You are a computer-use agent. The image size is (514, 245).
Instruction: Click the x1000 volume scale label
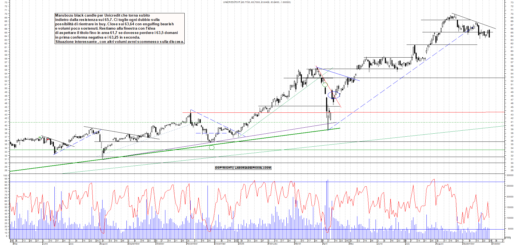[x=507, y=238]
